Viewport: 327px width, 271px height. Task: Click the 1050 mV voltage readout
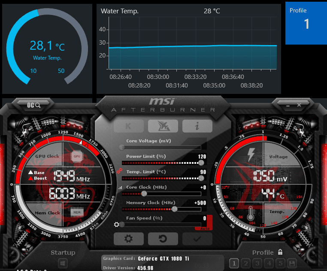pyautogui.click(x=270, y=176)
